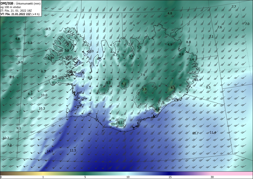Click the 3.9 value on the glacier
This screenshot has height=179, width=253.
point(144,89)
